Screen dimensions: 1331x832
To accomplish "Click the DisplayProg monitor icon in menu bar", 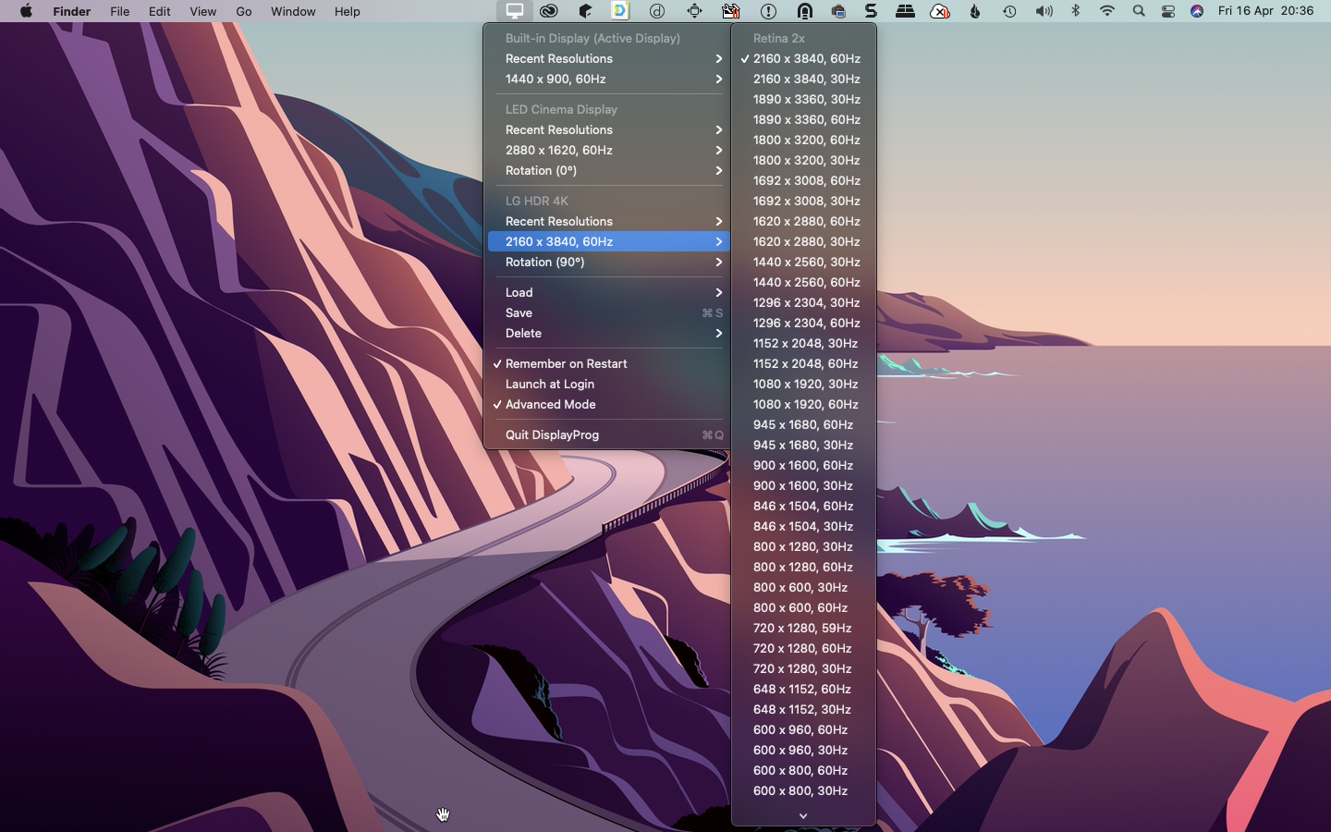I will click(514, 11).
